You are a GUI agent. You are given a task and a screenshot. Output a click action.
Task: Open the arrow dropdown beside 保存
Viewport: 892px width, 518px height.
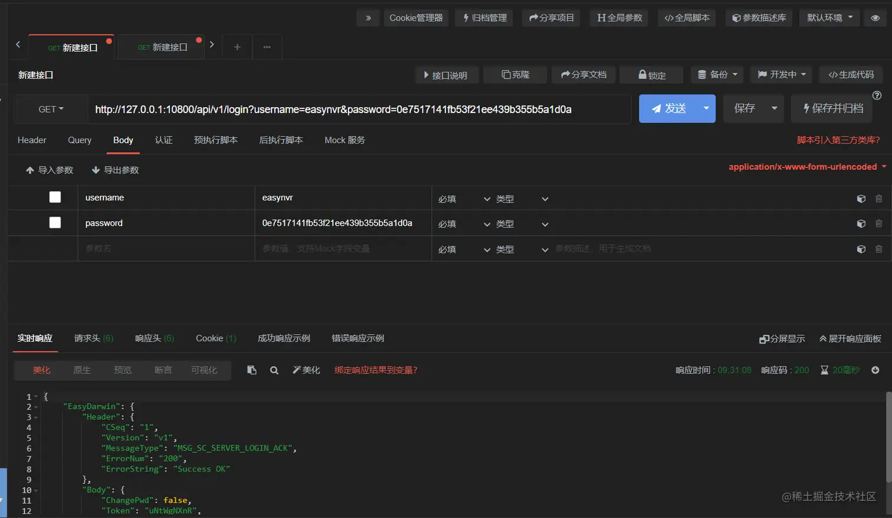point(775,108)
